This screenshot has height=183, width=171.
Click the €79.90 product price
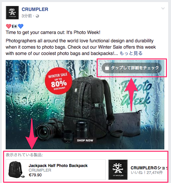click(x=35, y=175)
